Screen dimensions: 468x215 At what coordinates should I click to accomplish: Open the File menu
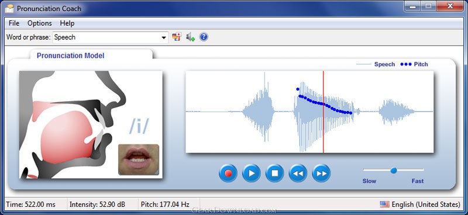click(x=14, y=23)
